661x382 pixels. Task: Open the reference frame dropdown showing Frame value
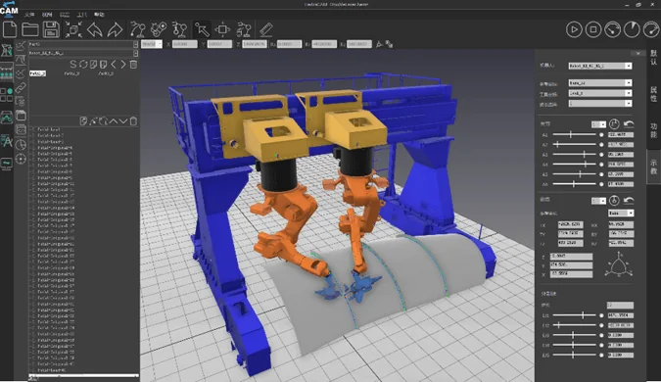point(600,83)
